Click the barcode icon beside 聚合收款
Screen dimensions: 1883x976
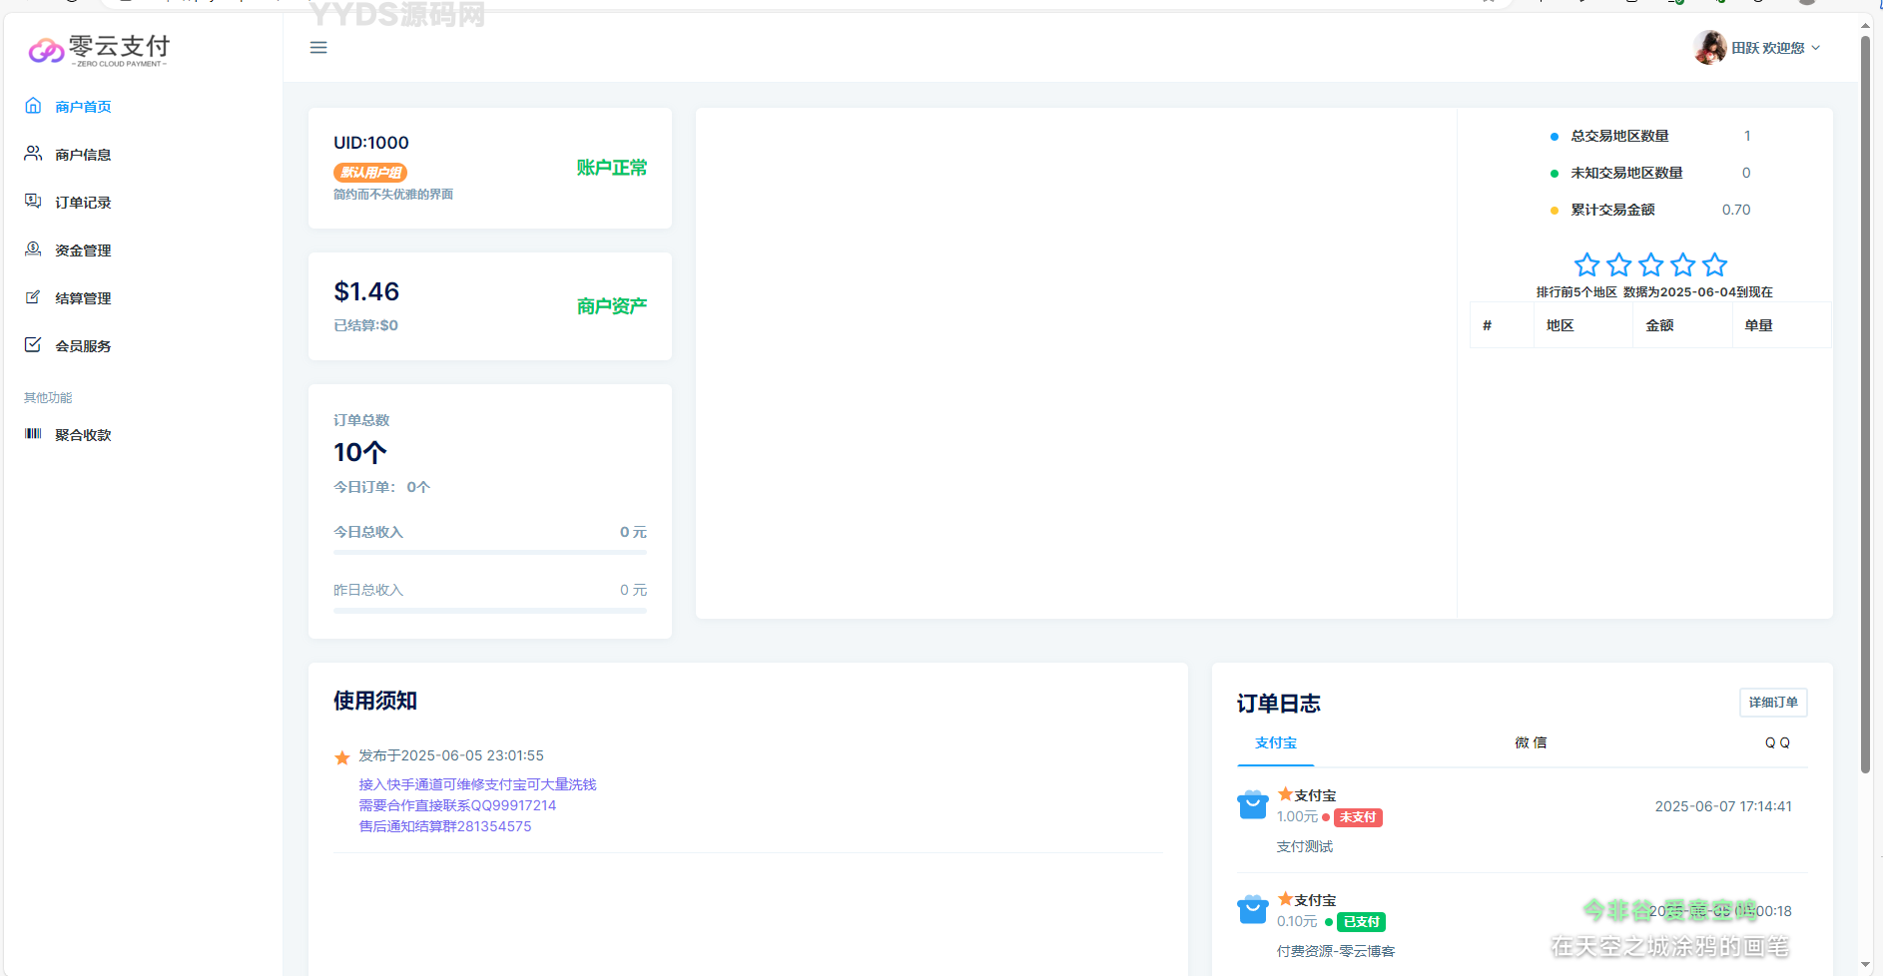click(x=33, y=434)
